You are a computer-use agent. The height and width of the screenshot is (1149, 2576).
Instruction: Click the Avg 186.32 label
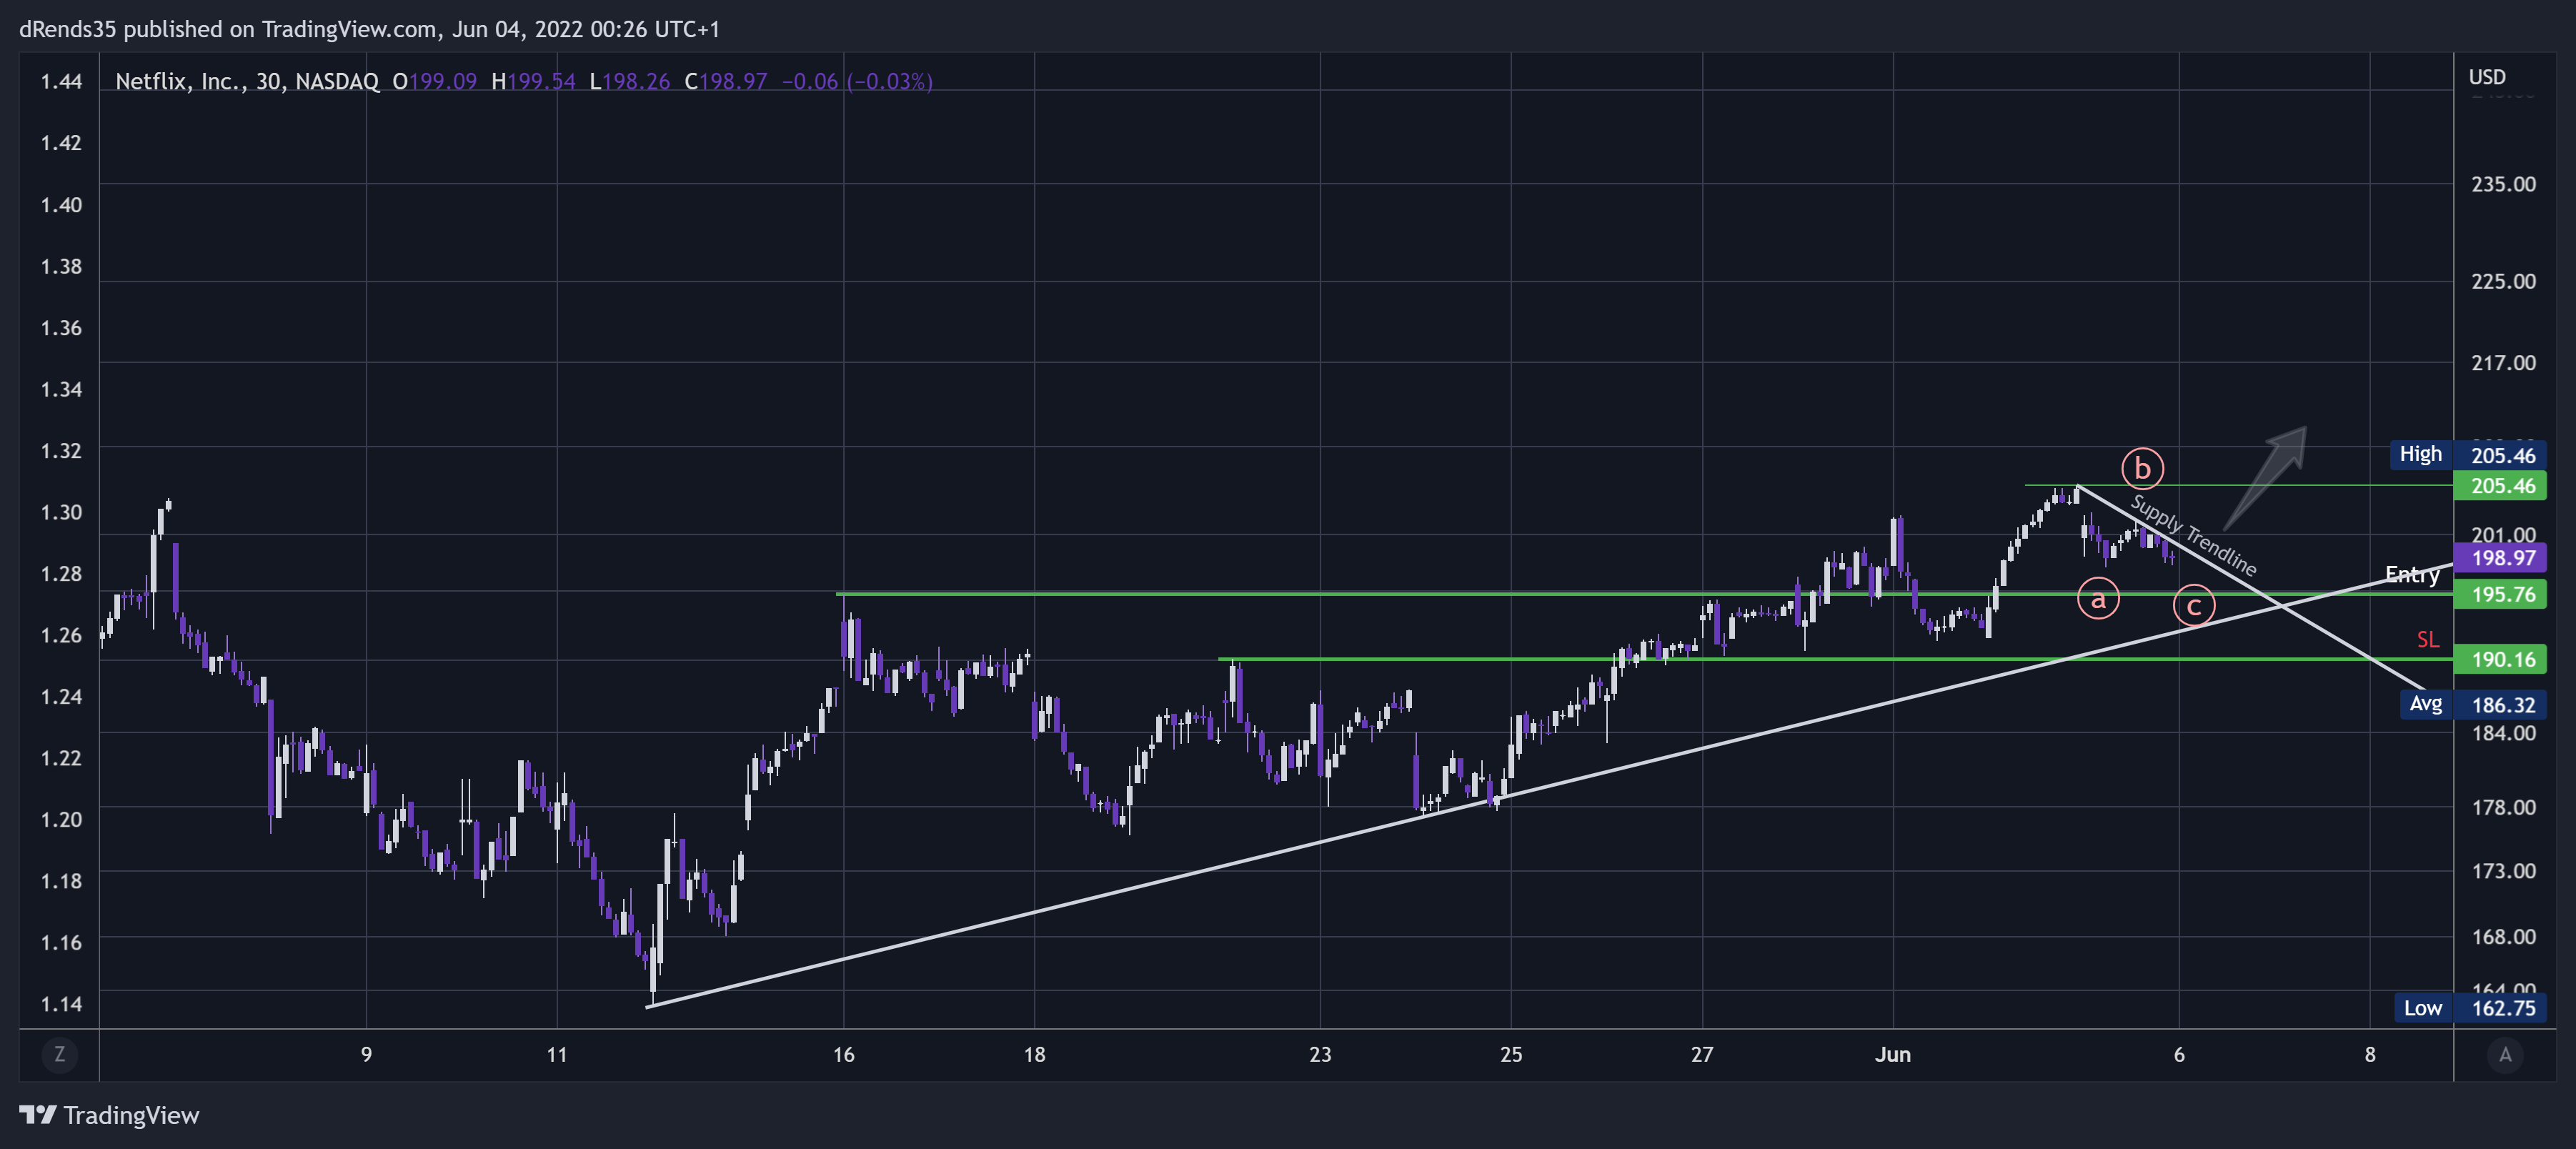[x=2473, y=704]
